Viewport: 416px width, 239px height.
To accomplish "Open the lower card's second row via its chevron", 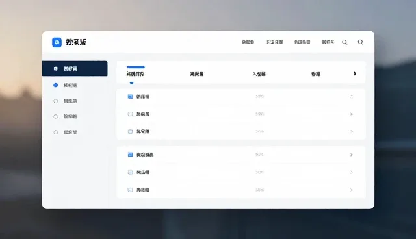I will 352,172.
